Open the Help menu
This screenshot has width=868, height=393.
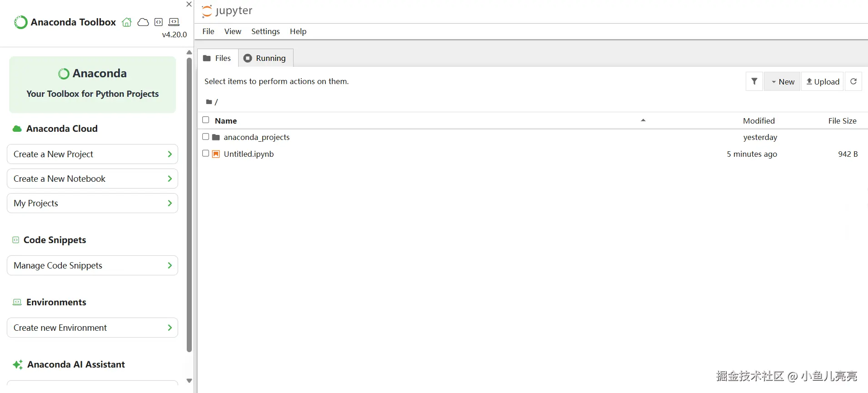click(298, 31)
